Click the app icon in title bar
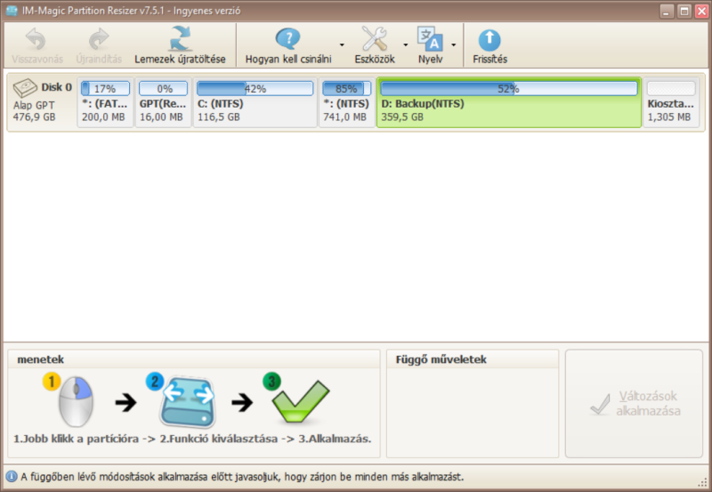This screenshot has height=492, width=712. (12, 11)
